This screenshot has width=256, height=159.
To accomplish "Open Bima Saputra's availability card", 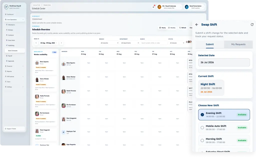I will (x=45, y=67).
